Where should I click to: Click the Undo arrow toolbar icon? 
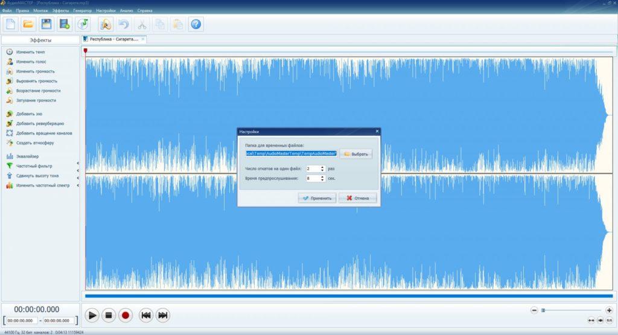[x=124, y=24]
